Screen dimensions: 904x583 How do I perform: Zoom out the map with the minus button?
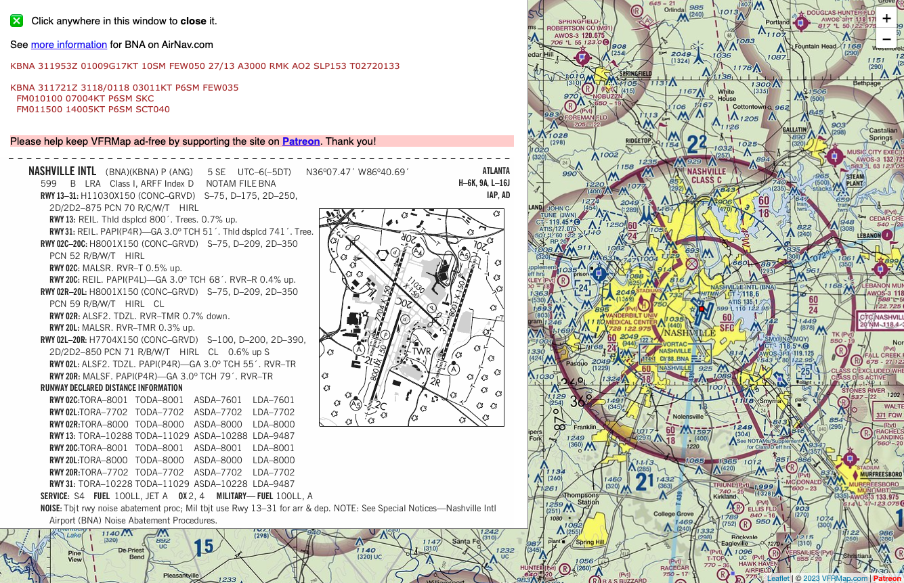[x=886, y=39]
